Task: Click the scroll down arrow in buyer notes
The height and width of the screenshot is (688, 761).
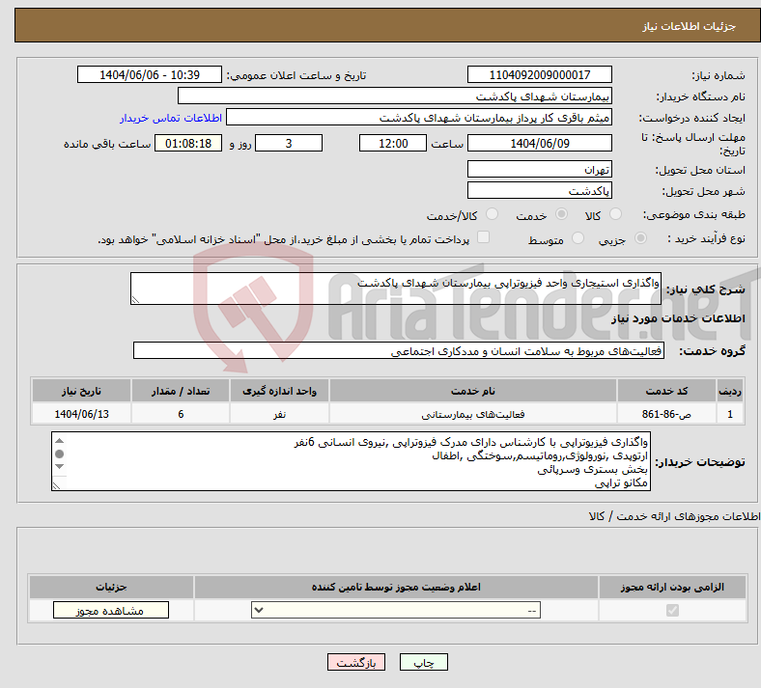Action: [x=59, y=466]
